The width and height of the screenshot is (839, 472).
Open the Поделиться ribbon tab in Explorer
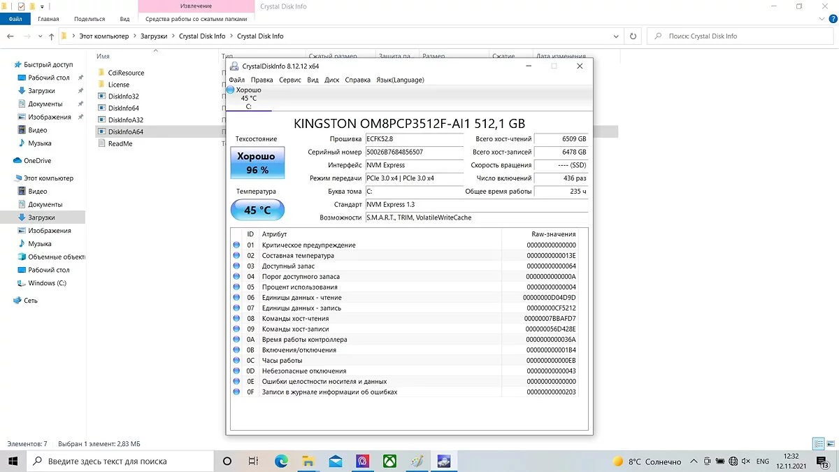[x=89, y=20]
